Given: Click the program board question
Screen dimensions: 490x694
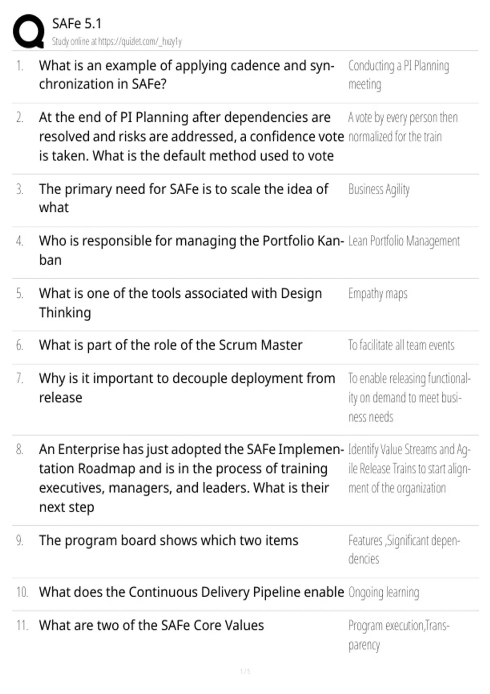Looking at the screenshot, I should 169,541.
